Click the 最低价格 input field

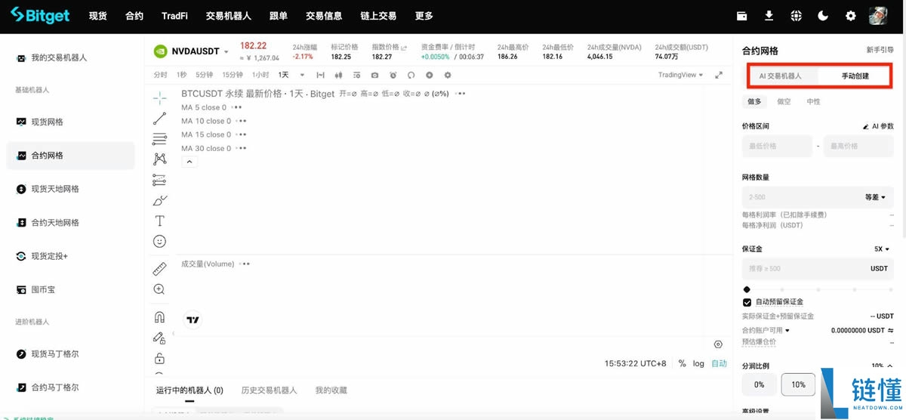pos(778,146)
